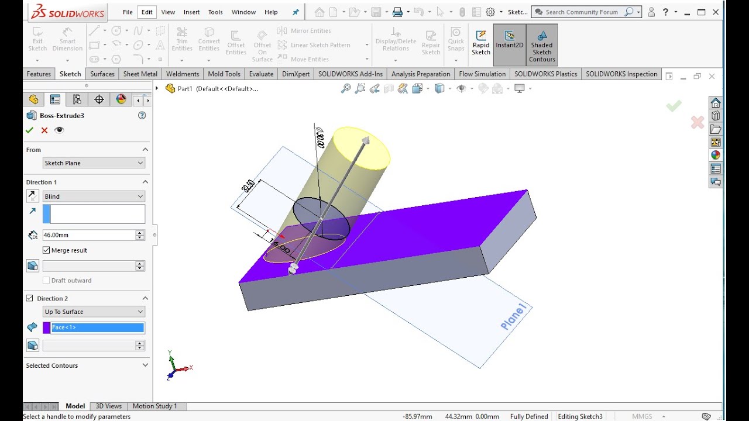Click the Search Community Forum box
Image resolution: width=749 pixels, height=421 pixels.
[x=586, y=12]
